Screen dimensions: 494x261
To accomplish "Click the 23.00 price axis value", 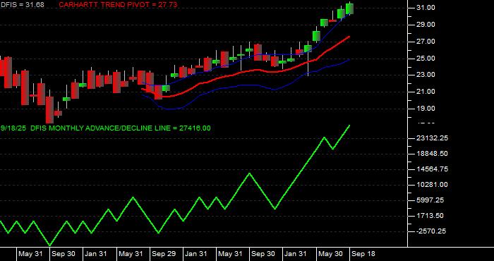I will pos(426,75).
